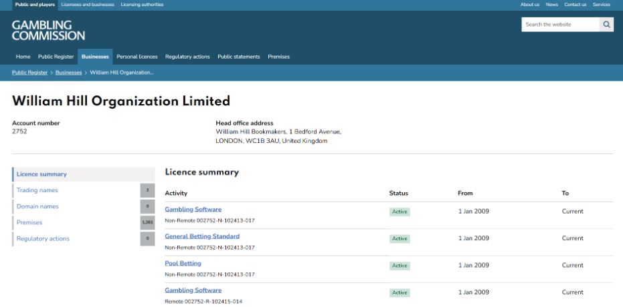The width and height of the screenshot is (623, 307).
Task: Select Home in main navigation
Action: 23,57
